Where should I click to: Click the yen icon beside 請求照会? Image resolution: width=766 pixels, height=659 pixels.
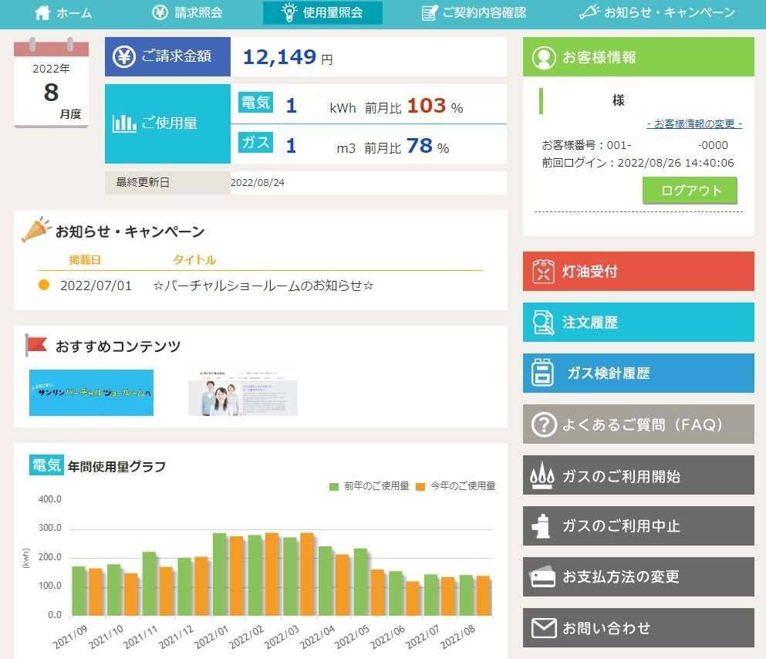[160, 12]
